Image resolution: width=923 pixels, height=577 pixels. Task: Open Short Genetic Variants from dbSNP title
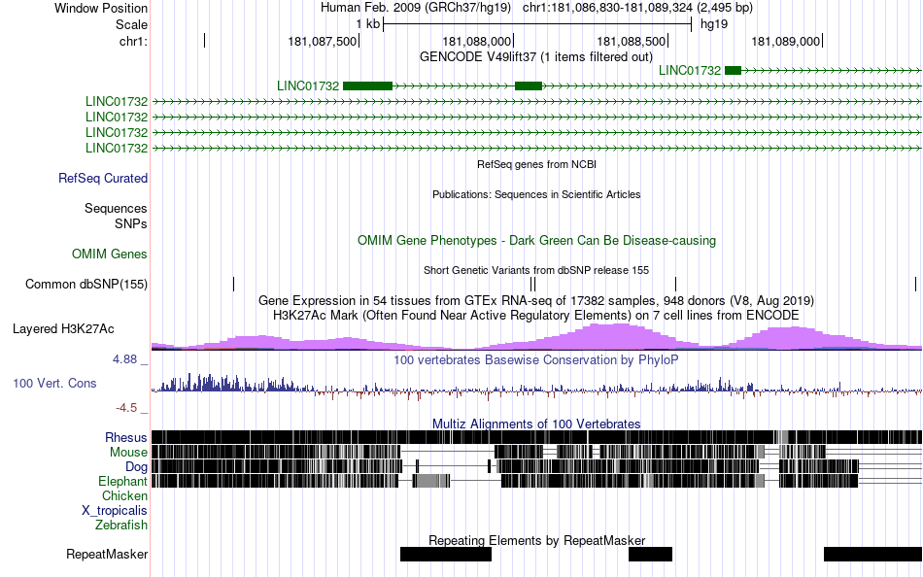click(536, 270)
